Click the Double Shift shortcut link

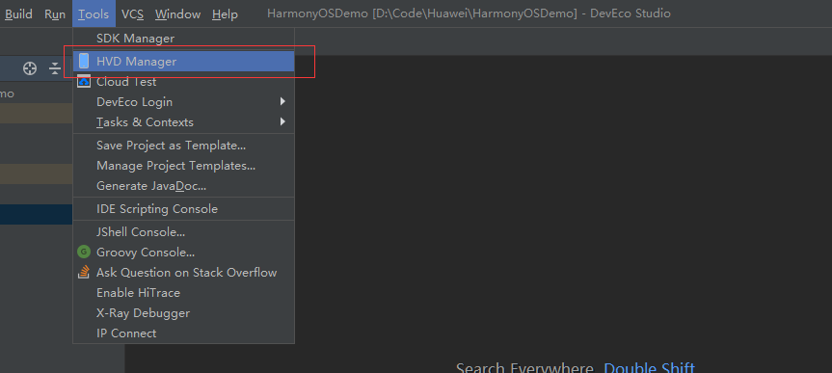click(x=649, y=367)
